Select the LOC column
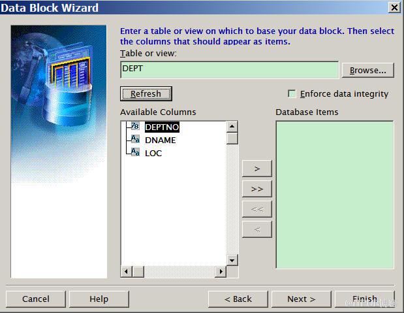The image size is (404, 313). (153, 154)
